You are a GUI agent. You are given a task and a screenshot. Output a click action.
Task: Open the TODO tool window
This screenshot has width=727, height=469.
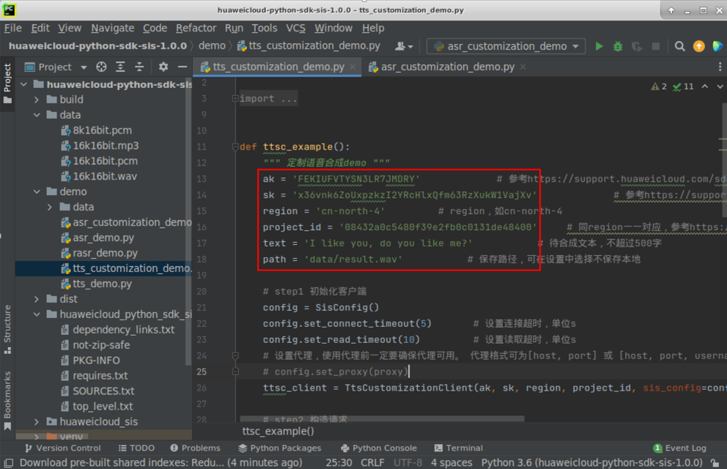pyautogui.click(x=136, y=448)
